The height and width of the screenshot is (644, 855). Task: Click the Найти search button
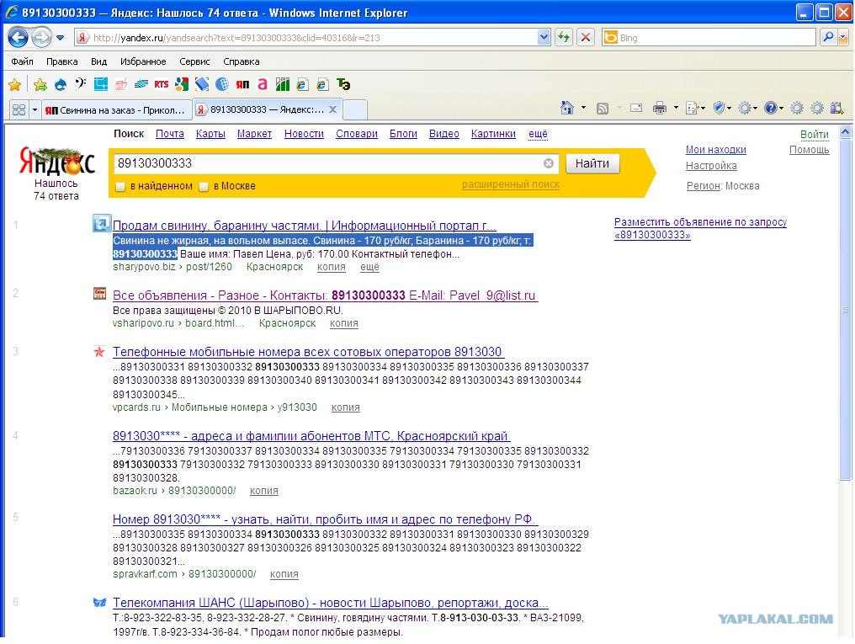592,163
